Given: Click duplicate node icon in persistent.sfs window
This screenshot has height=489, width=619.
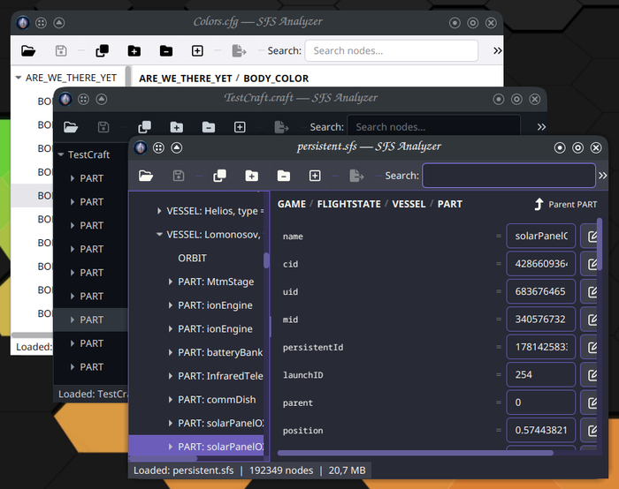Looking at the screenshot, I should tap(220, 176).
